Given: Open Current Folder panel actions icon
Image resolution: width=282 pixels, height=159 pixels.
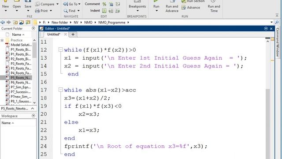Looking at the screenshot, I should [33, 28].
